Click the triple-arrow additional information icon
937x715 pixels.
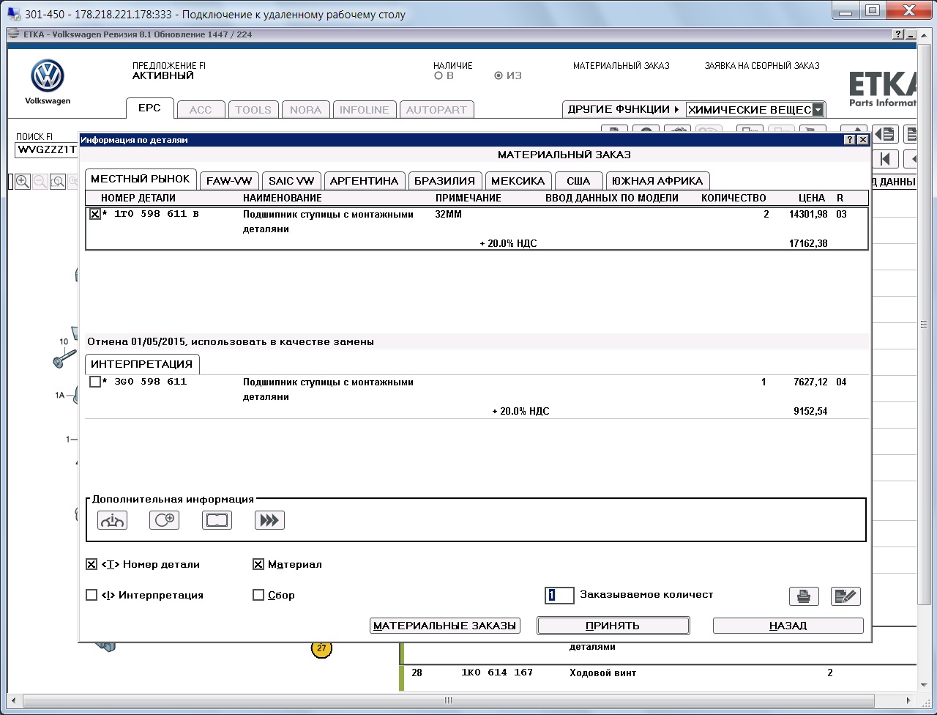(x=269, y=520)
